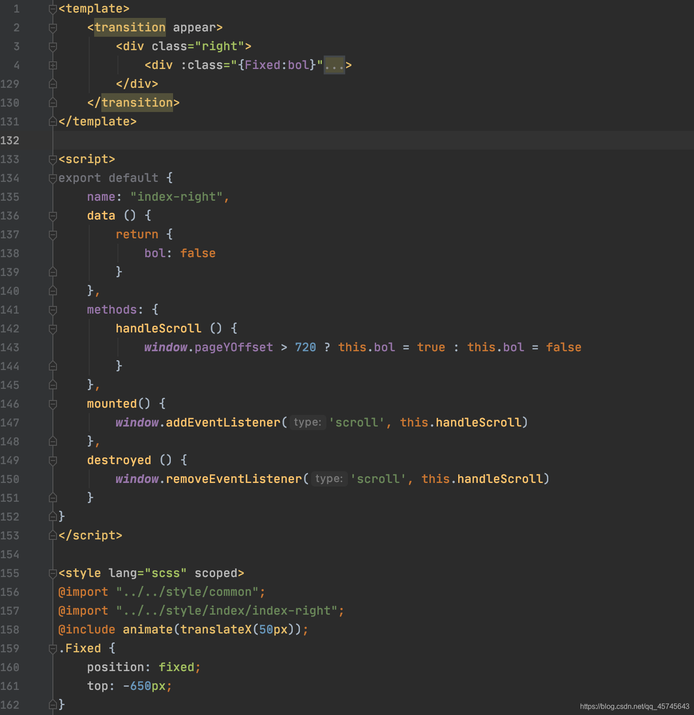Click line number 132 in gutter
694x715 pixels.
(10, 141)
